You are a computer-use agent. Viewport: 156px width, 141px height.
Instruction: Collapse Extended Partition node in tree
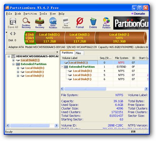pyautogui.click(x=13, y=64)
